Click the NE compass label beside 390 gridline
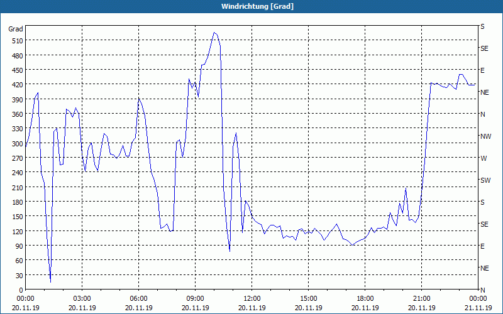The height and width of the screenshot is (314, 503). point(485,92)
